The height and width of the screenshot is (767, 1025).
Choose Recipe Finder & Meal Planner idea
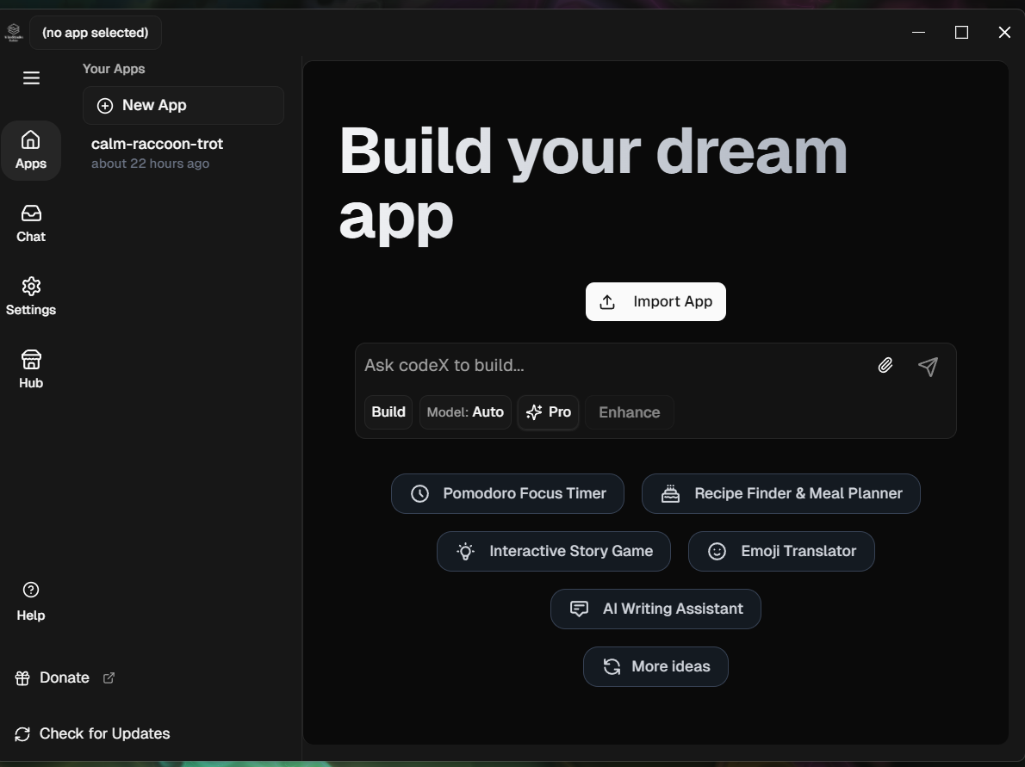point(781,494)
